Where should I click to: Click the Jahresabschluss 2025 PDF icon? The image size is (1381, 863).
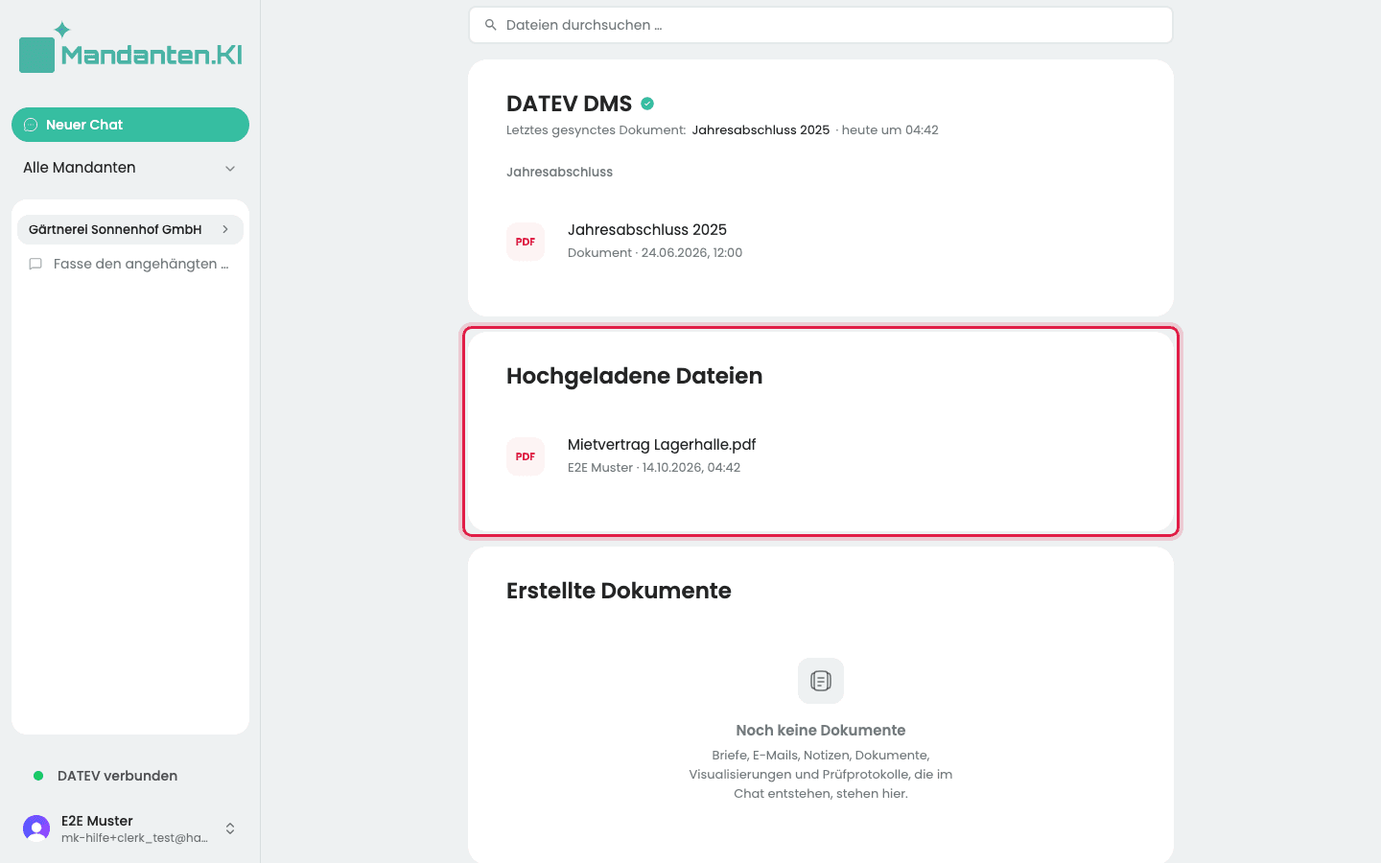point(526,242)
